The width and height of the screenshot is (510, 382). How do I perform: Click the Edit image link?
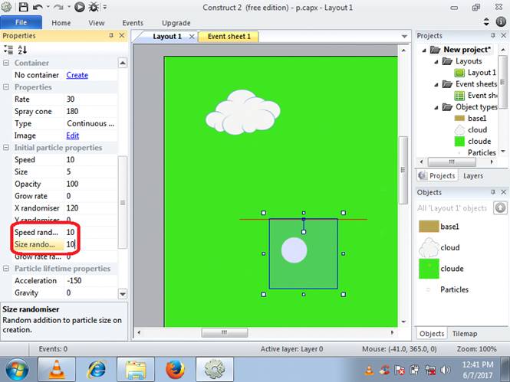point(73,135)
